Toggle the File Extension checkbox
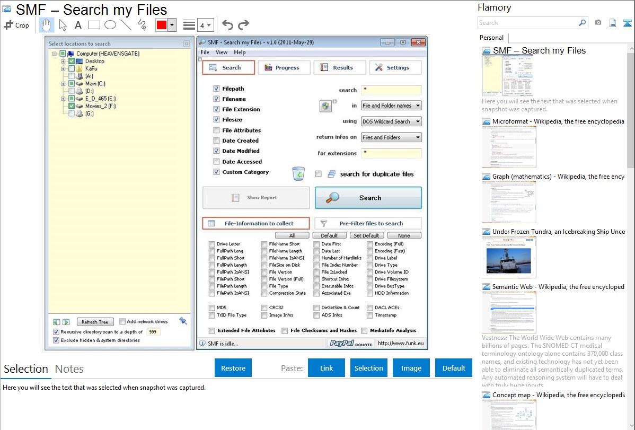 tap(216, 109)
